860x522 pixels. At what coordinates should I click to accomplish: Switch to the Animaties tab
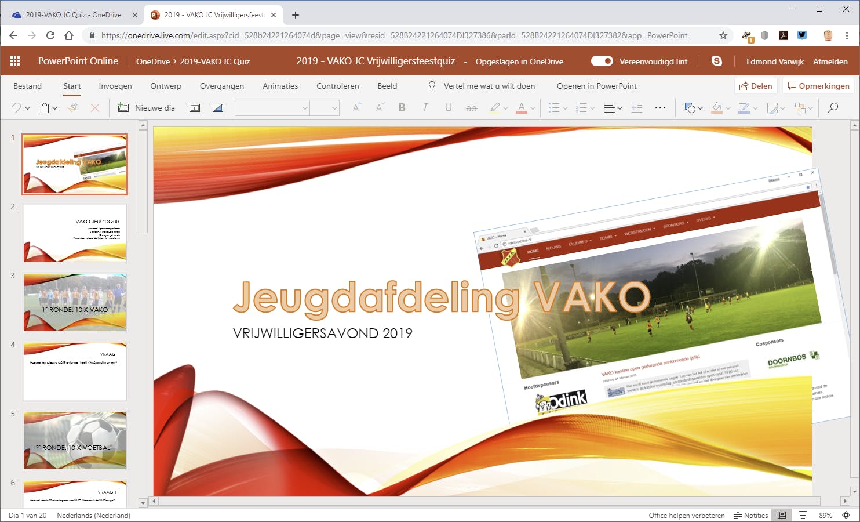point(280,86)
